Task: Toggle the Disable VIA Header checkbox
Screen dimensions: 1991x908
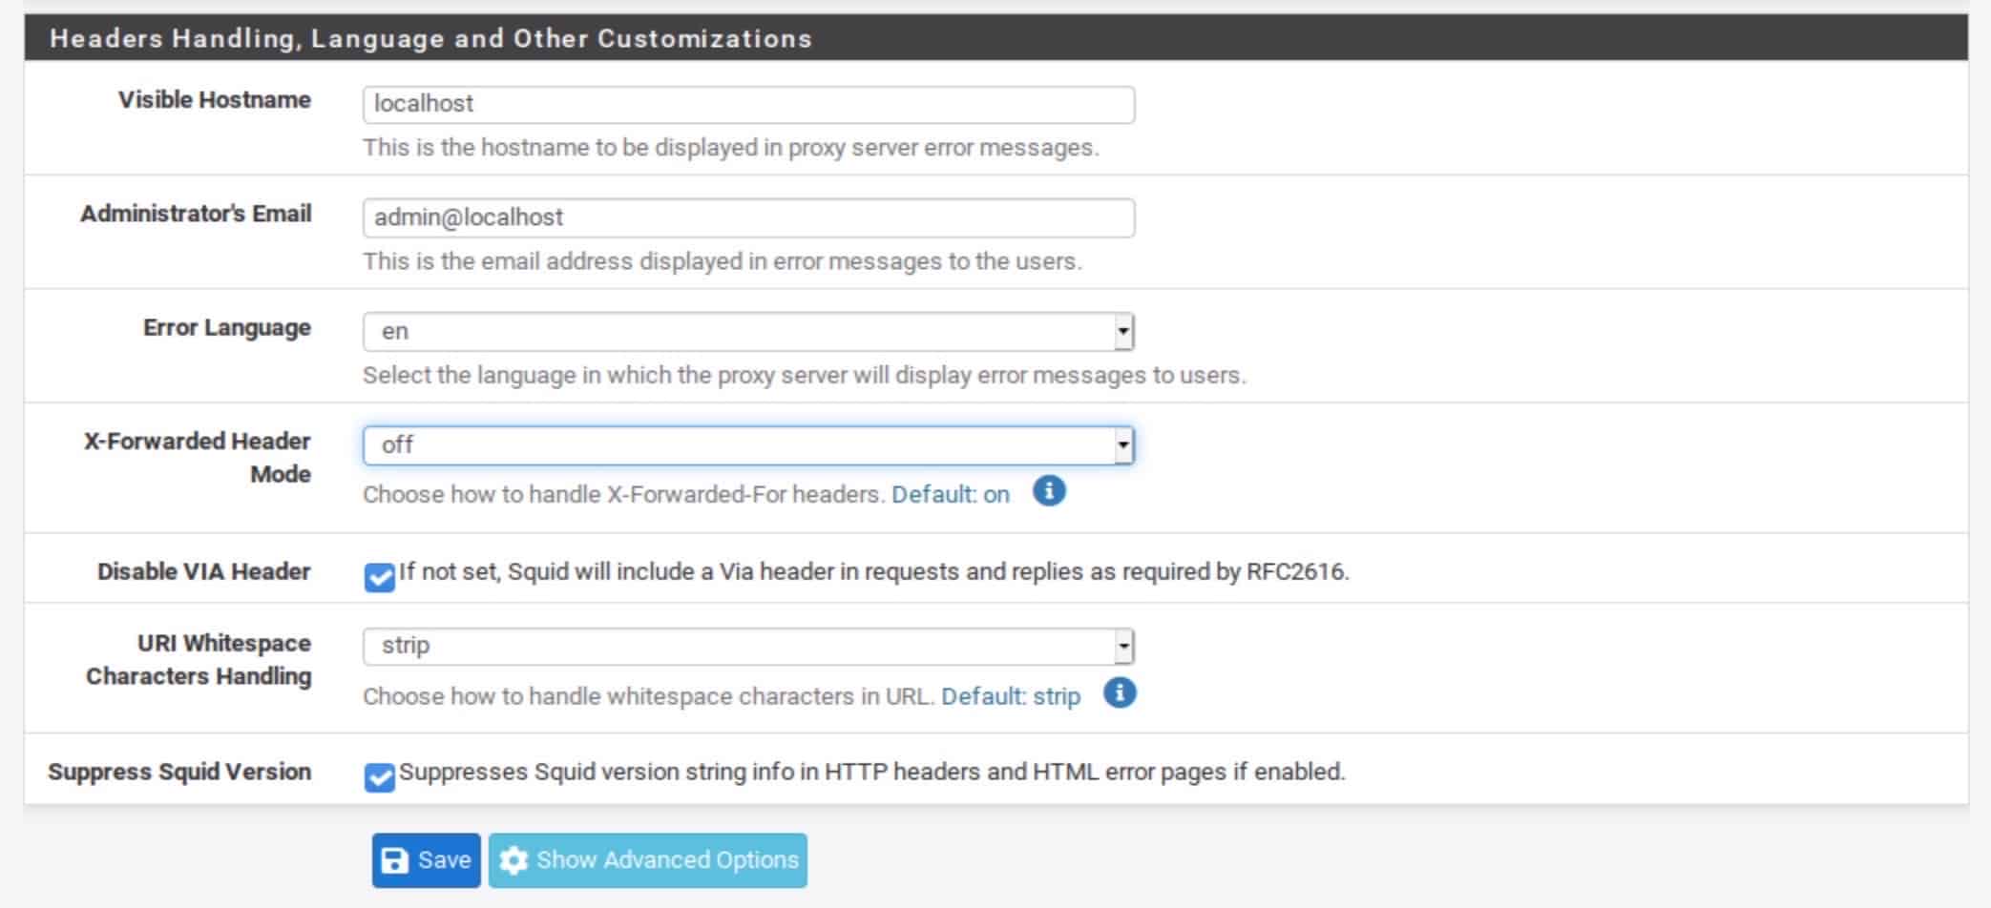Action: coord(379,577)
